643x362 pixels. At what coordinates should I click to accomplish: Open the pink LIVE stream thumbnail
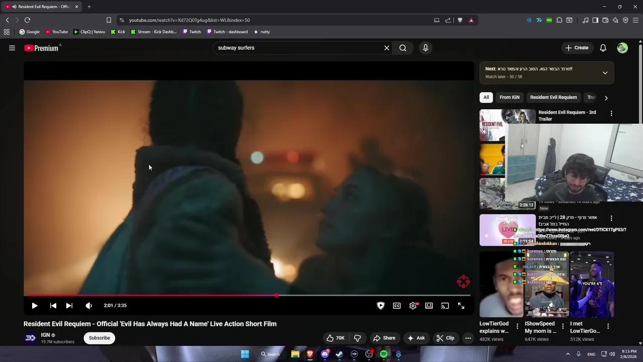click(x=507, y=230)
